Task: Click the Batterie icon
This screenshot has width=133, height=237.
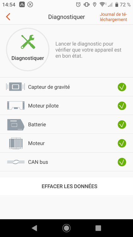Action: coord(16,125)
